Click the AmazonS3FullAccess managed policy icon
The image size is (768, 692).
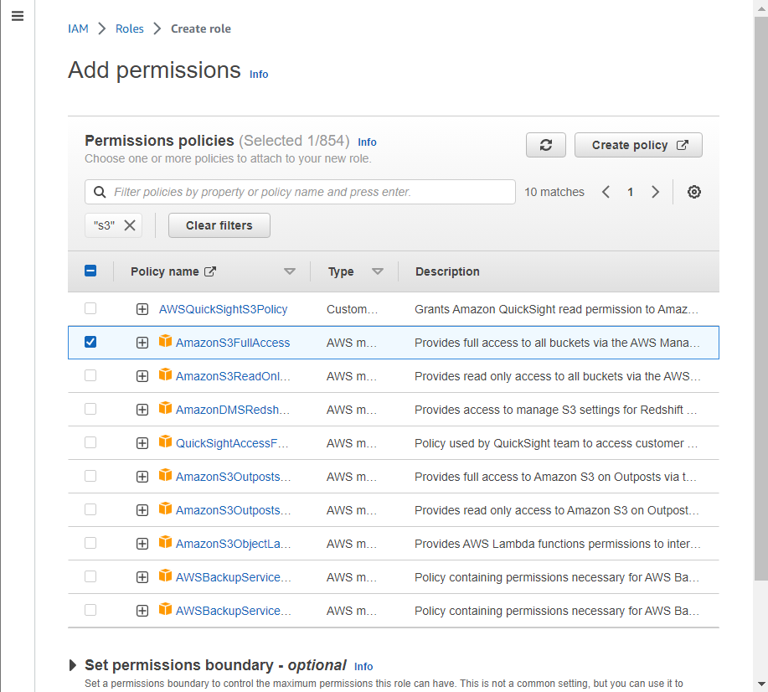(165, 342)
